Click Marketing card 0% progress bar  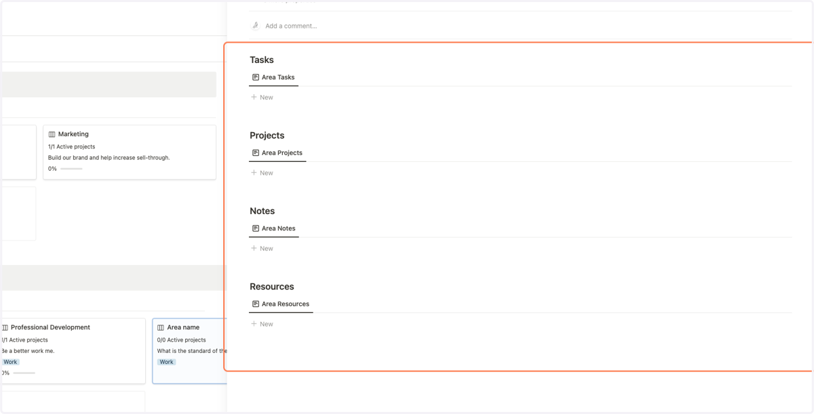pyautogui.click(x=71, y=169)
